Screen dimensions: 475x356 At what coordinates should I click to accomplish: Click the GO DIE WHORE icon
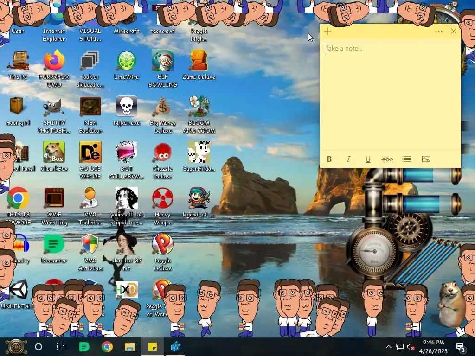click(x=90, y=160)
